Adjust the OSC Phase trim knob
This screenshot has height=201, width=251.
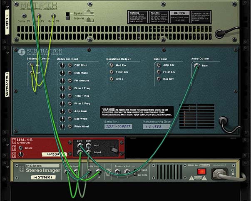point(62,73)
